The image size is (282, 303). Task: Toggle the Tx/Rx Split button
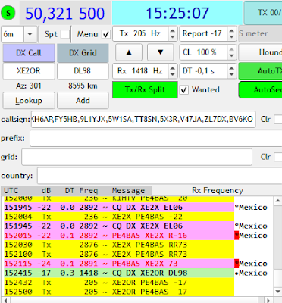coord(145,89)
